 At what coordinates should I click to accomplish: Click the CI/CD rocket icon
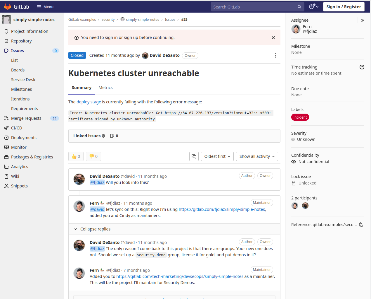(x=6, y=128)
